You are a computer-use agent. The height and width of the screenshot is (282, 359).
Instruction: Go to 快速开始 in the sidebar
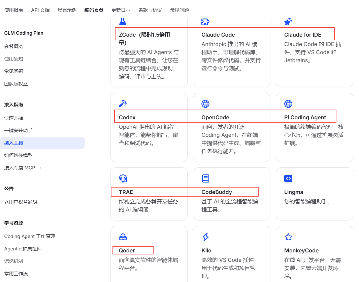coord(14,118)
